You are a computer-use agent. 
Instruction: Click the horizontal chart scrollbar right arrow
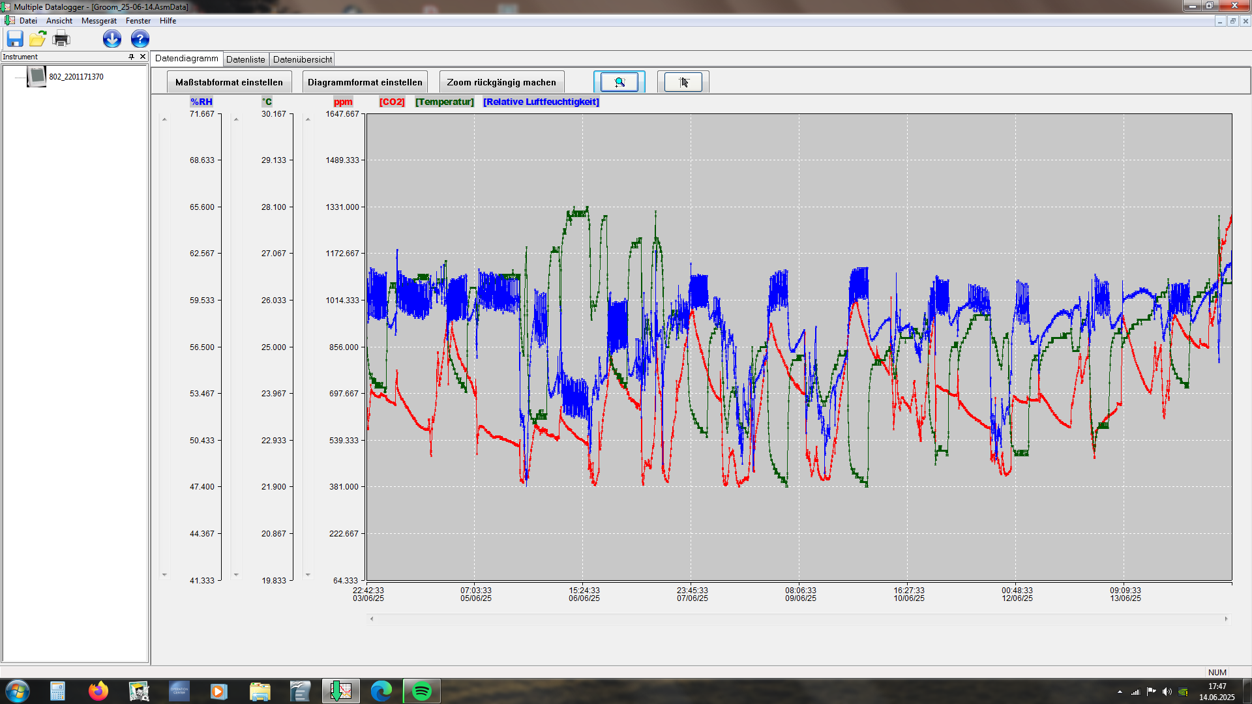coord(1226,619)
